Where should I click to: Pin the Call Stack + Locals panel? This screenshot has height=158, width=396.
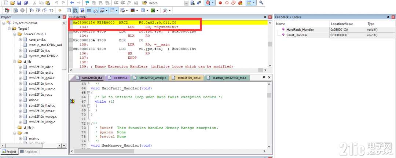pyautogui.click(x=388, y=17)
